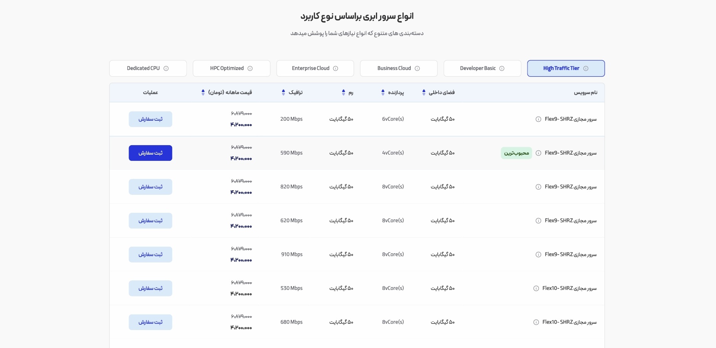Click the info icon on High Traffic Tier tab
The width and height of the screenshot is (716, 348).
(586, 68)
